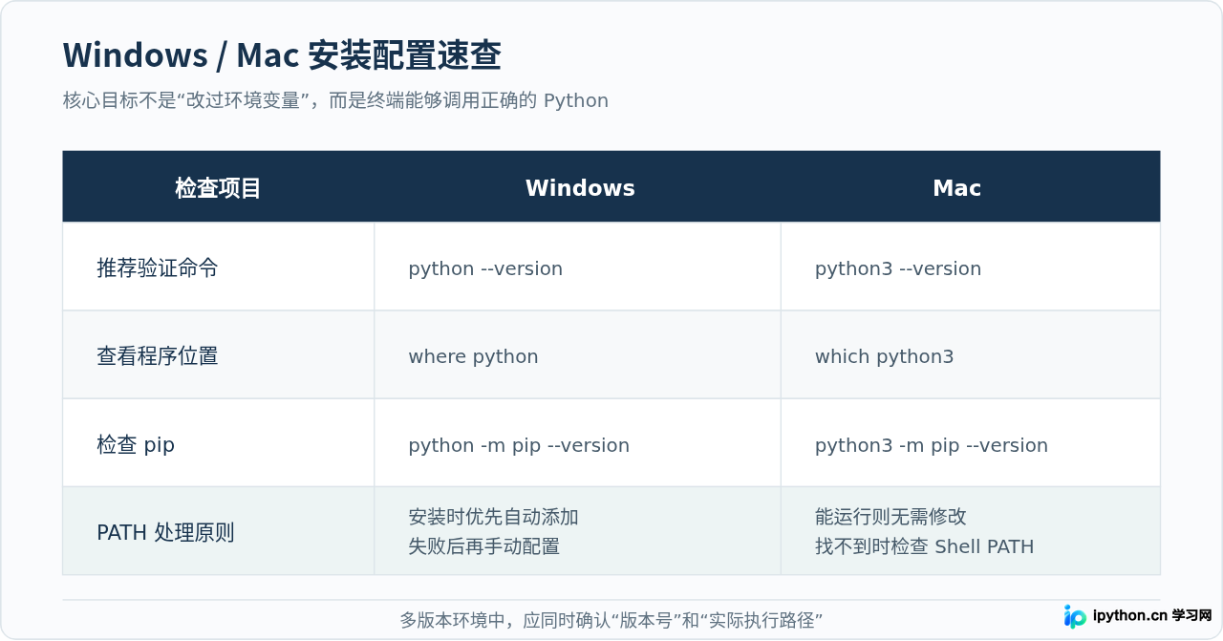Viewport: 1223px width, 641px height.
Task: Click the ipython.cn logo icon
Action: [1075, 616]
